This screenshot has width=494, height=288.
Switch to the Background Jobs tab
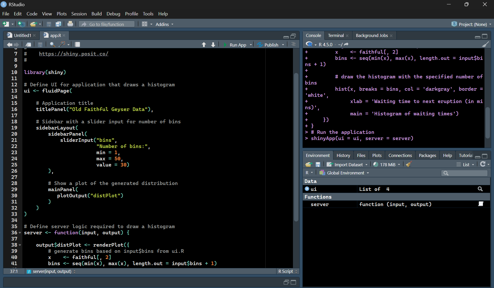(372, 35)
